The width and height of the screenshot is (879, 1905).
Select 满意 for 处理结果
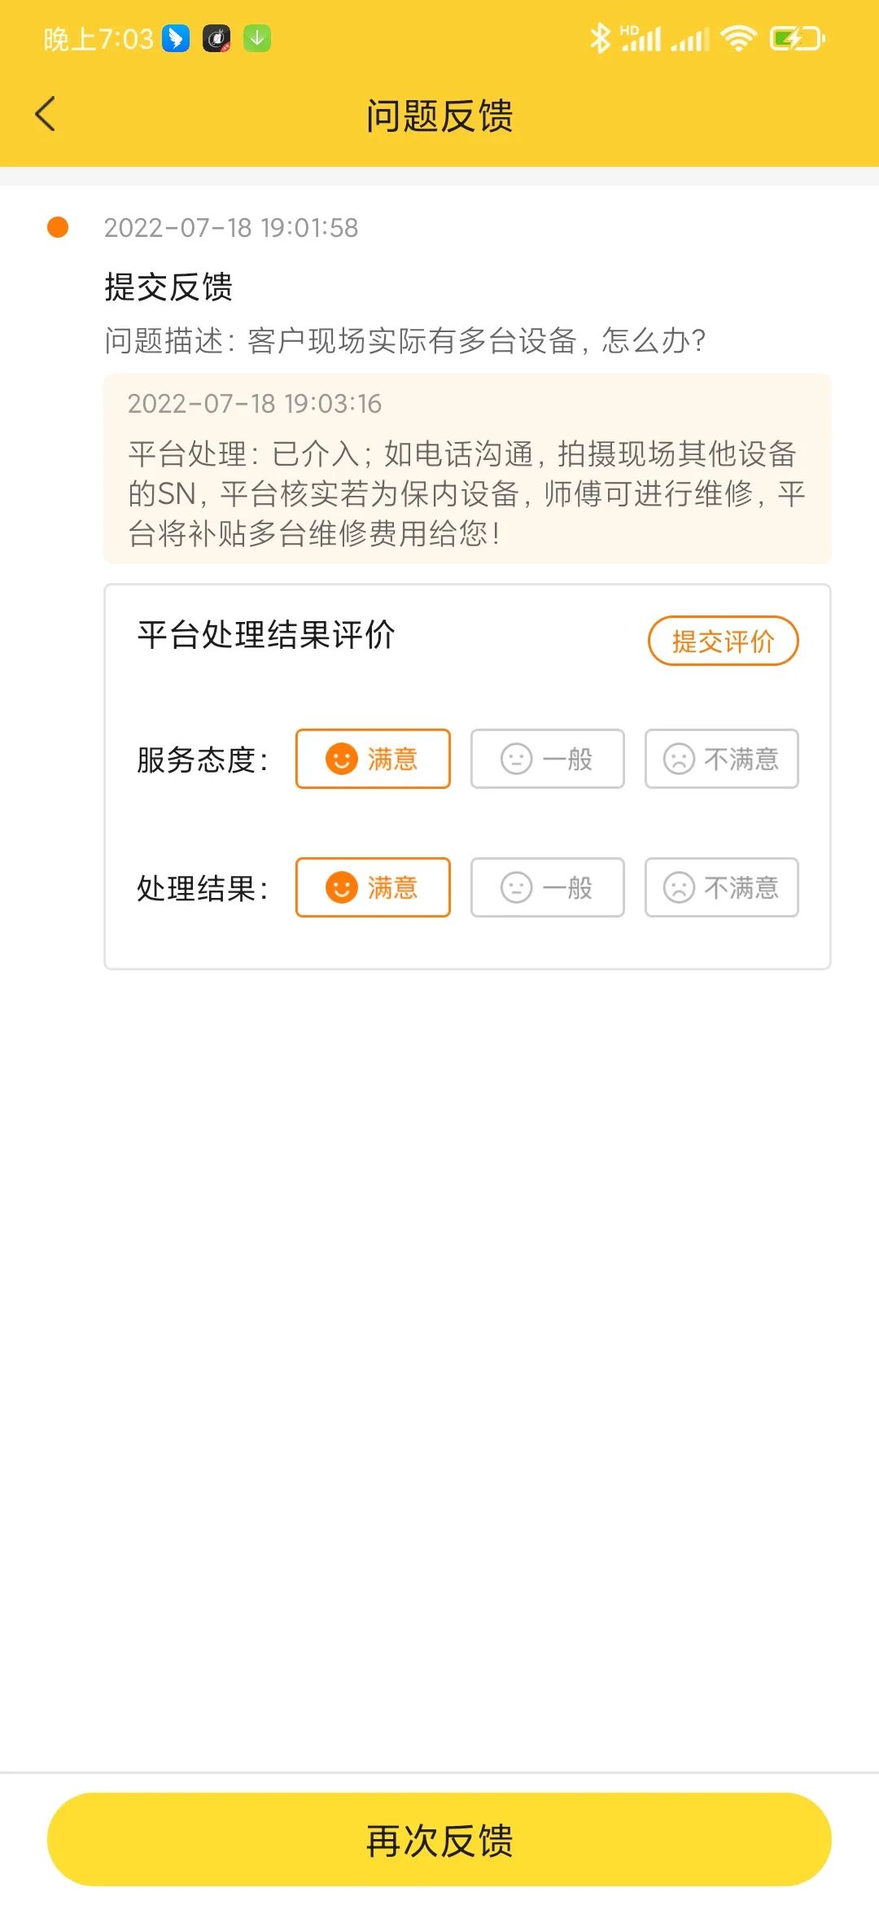tap(373, 887)
